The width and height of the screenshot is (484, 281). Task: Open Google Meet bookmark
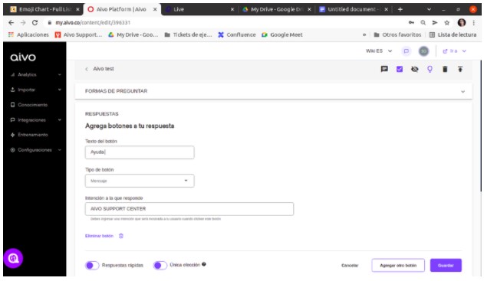pos(282,34)
